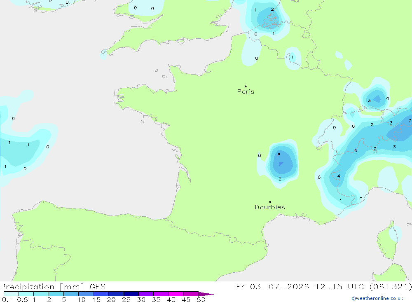Click the Dourbies city label
The width and height of the screenshot is (412, 302).
(270, 207)
